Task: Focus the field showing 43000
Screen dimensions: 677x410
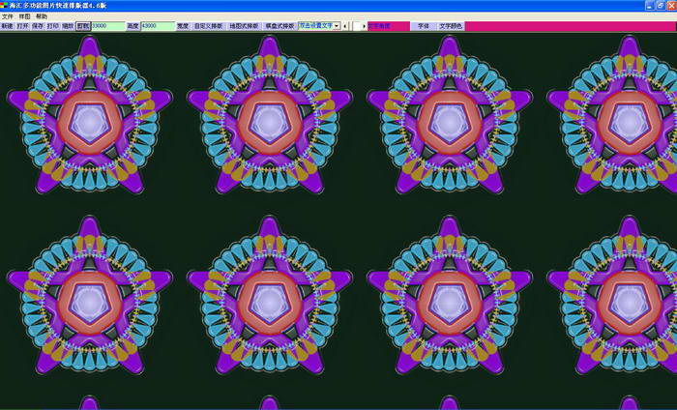Action: coord(158,26)
